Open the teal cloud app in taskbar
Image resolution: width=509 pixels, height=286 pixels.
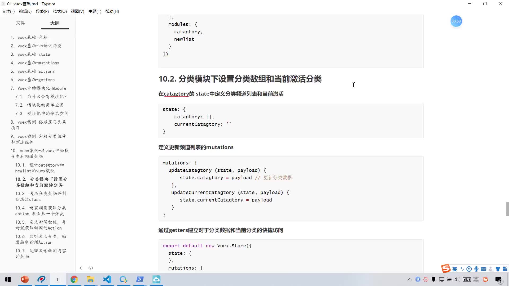(156, 279)
